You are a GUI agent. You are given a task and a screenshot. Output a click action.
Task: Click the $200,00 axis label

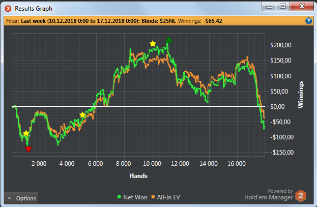[x=281, y=45]
